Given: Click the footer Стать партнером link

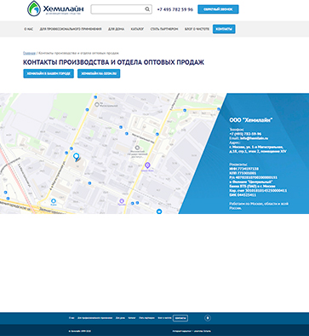Looking at the screenshot, I should coord(146,318).
